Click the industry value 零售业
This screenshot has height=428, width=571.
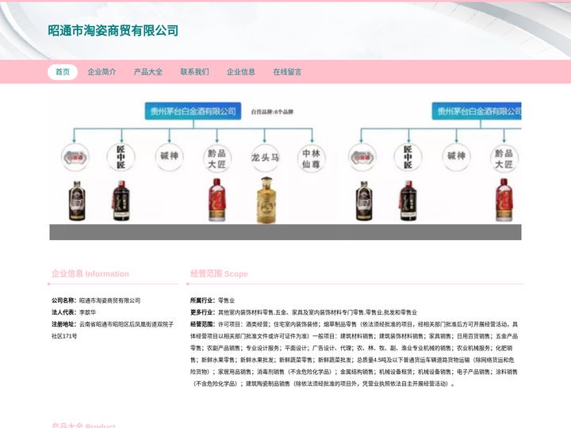pyautogui.click(x=227, y=300)
